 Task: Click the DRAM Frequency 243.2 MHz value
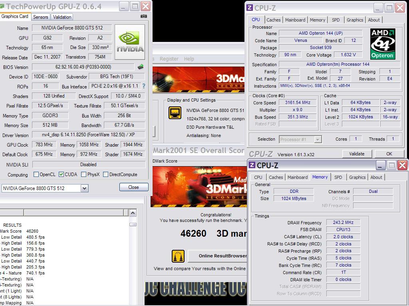point(343,222)
